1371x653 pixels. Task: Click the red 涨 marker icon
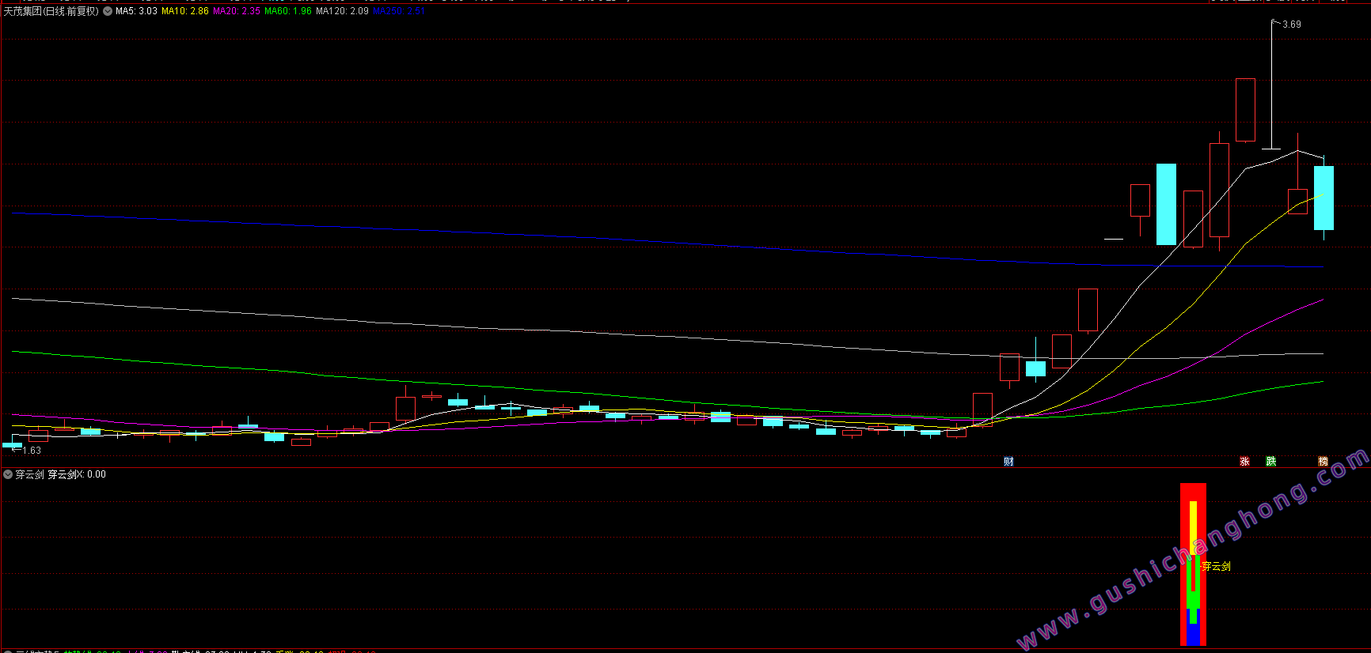point(1244,462)
